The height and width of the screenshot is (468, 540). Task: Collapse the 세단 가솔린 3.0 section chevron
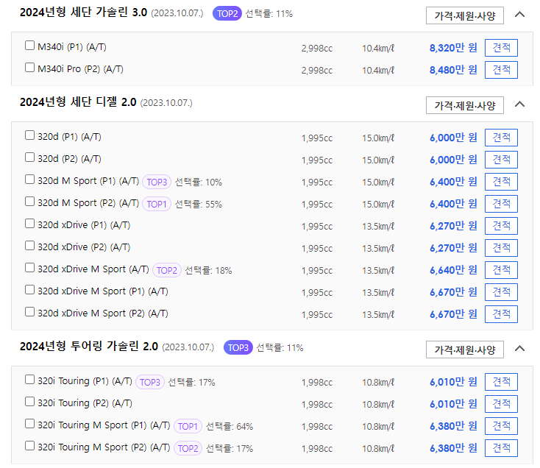click(x=519, y=15)
